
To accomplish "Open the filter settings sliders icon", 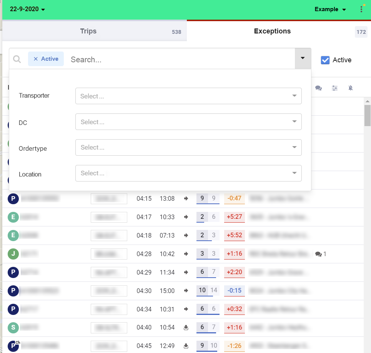I will coord(334,88).
